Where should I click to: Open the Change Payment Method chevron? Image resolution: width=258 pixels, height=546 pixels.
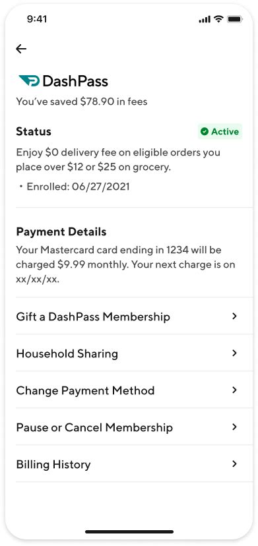[235, 390]
